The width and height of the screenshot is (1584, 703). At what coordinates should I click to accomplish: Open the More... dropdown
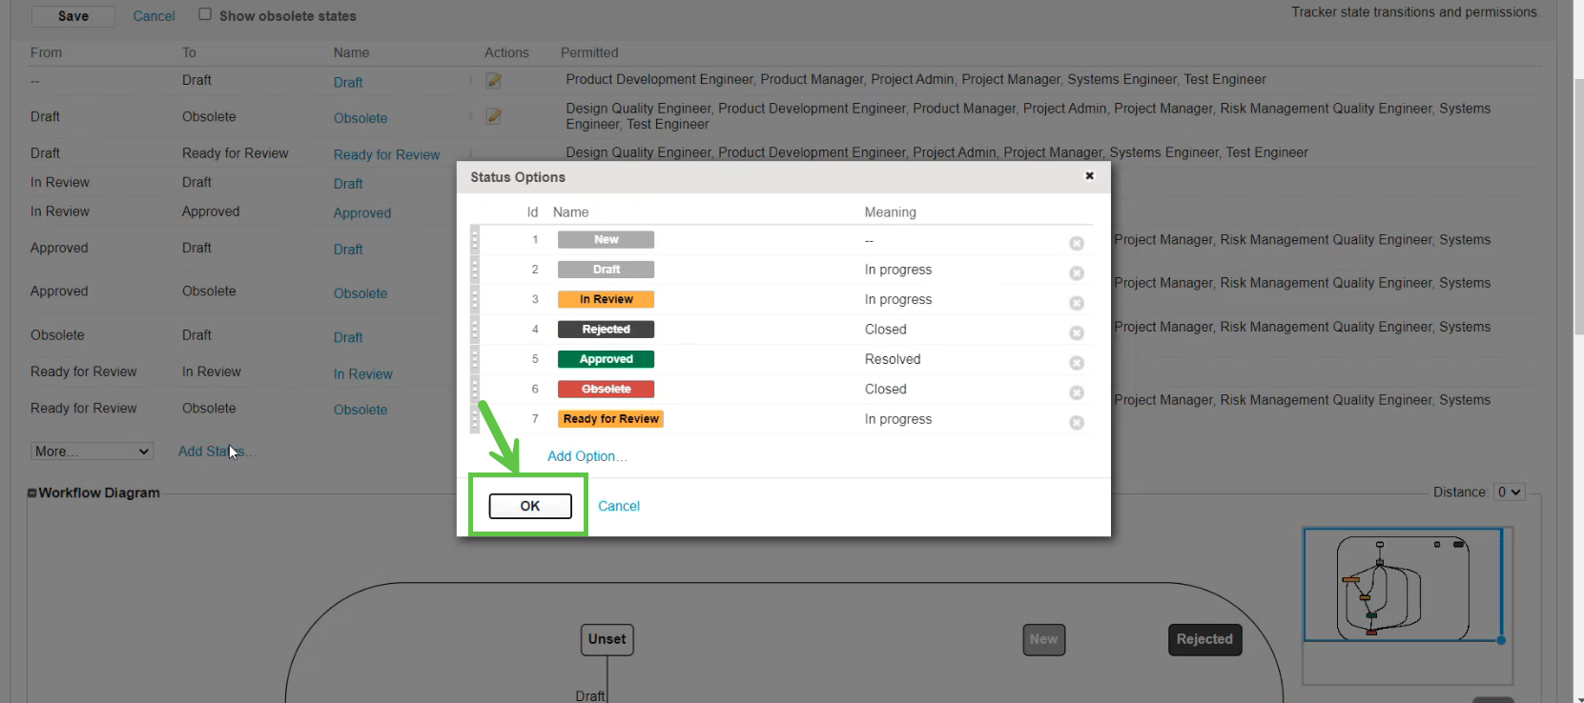[x=92, y=452]
